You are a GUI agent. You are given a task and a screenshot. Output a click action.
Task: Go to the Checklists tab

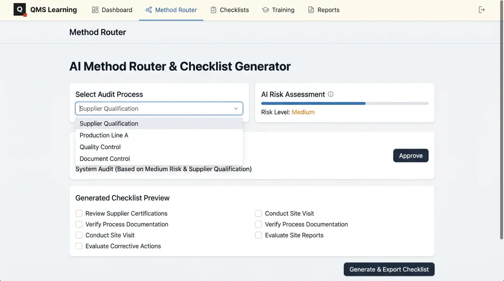[230, 10]
